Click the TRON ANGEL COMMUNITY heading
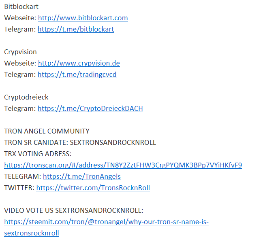 pyautogui.click(x=47, y=131)
